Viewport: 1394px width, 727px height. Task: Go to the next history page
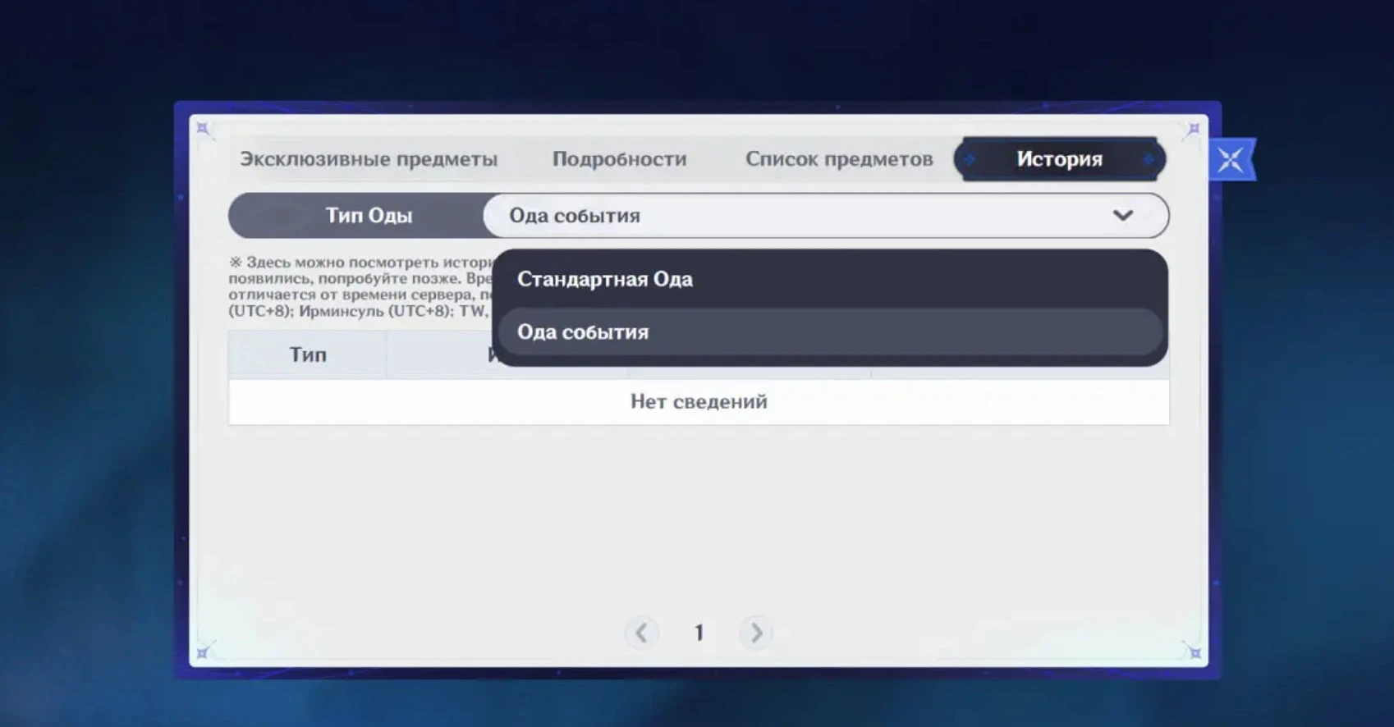coord(756,633)
